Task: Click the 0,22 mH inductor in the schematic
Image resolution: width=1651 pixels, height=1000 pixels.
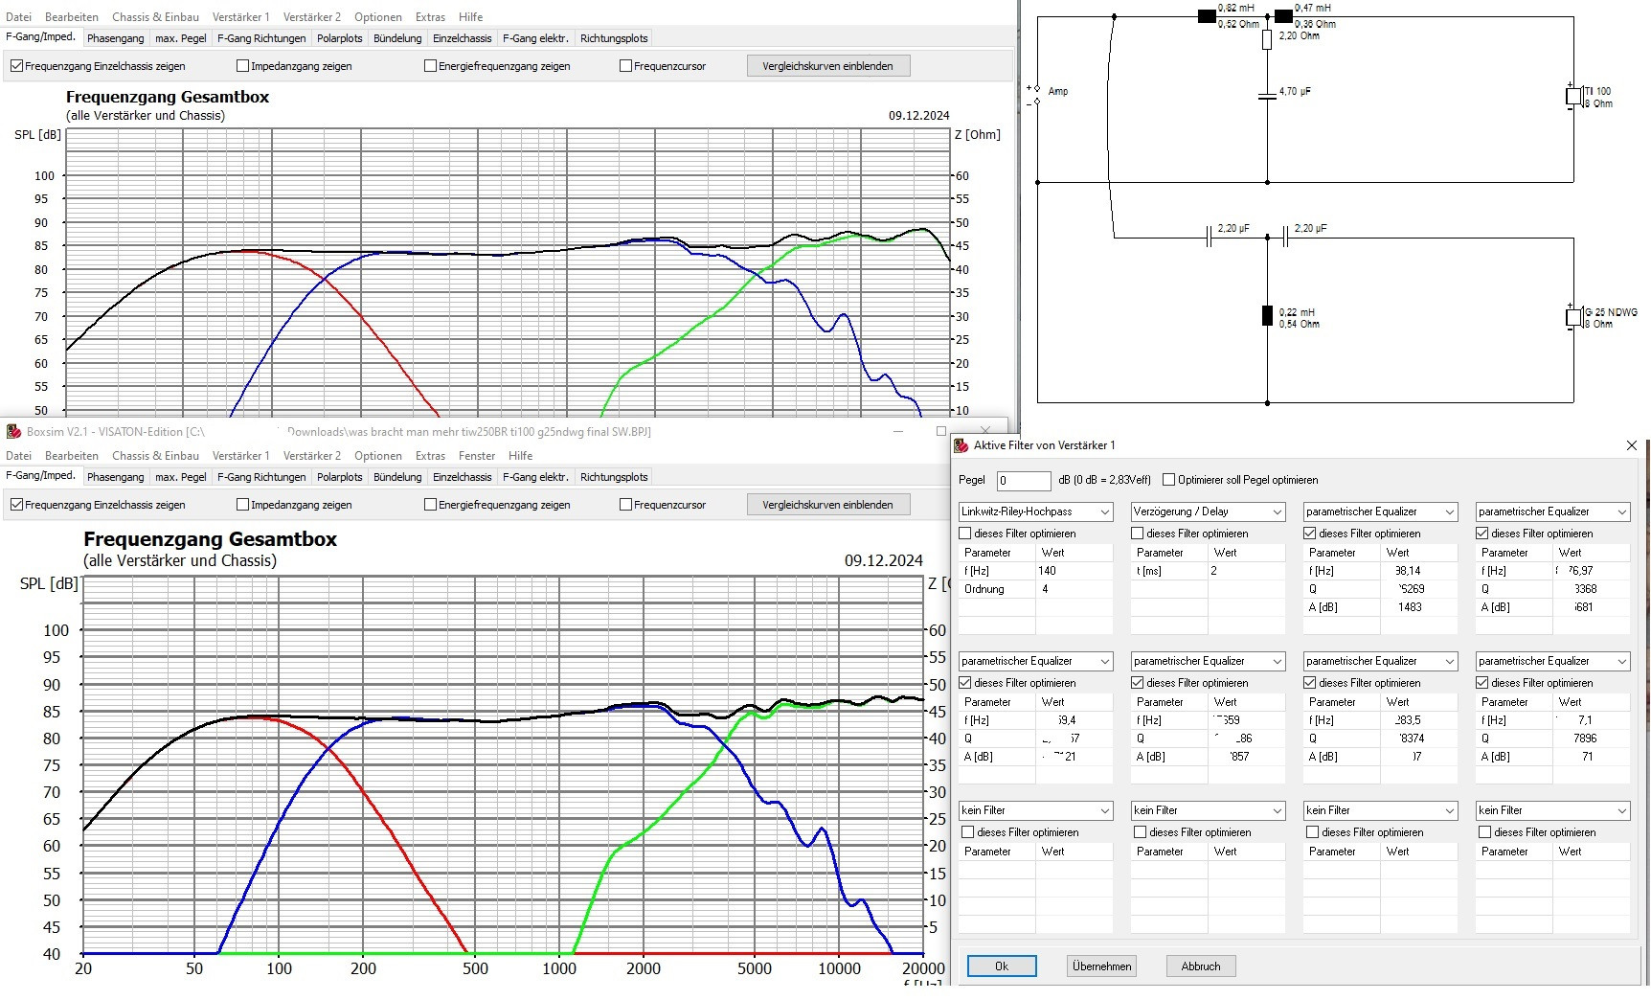Action: 1267,316
